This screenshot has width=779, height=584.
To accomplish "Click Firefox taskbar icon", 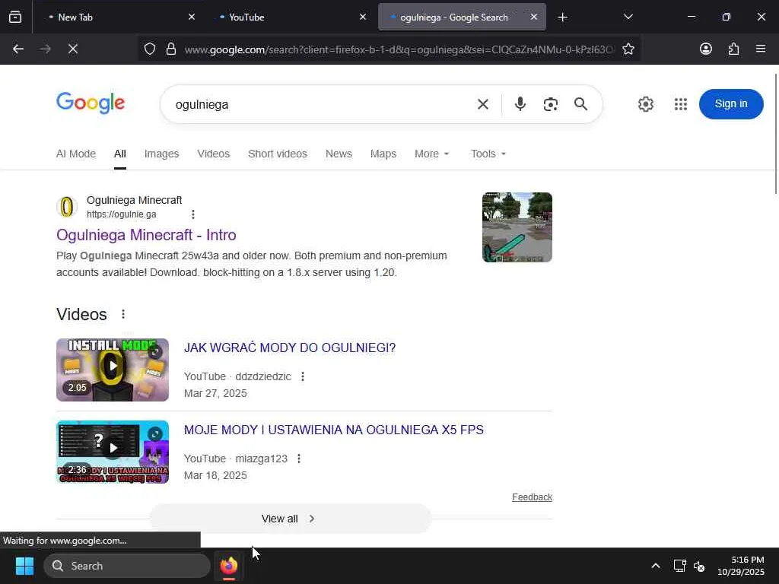I will pyautogui.click(x=228, y=566).
